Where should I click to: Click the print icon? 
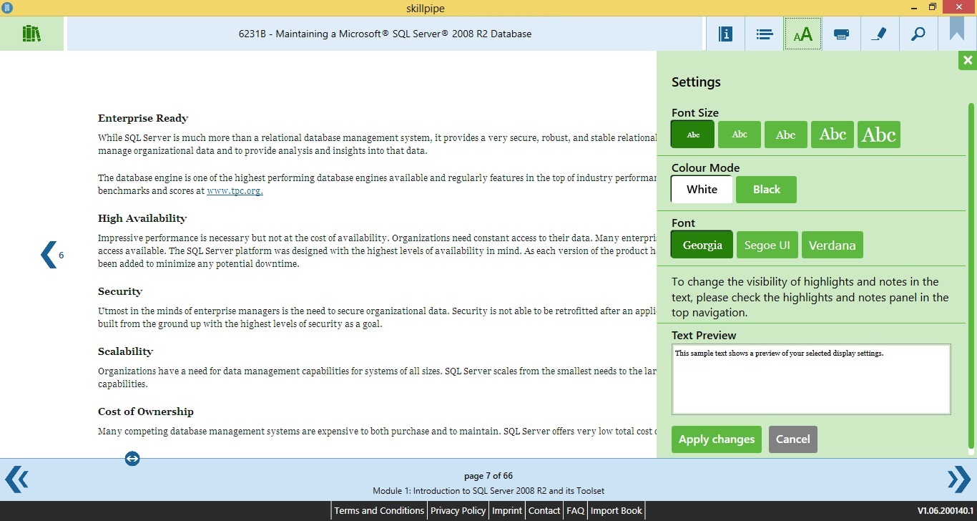click(x=841, y=34)
